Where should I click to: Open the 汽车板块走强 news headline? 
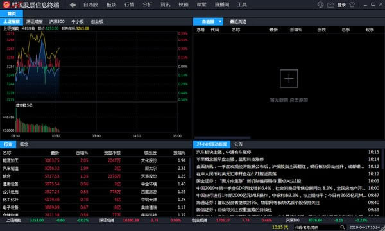(x=224, y=152)
